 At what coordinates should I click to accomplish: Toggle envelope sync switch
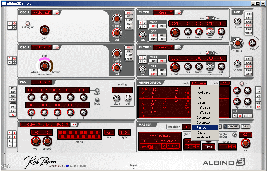(x=97, y=90)
